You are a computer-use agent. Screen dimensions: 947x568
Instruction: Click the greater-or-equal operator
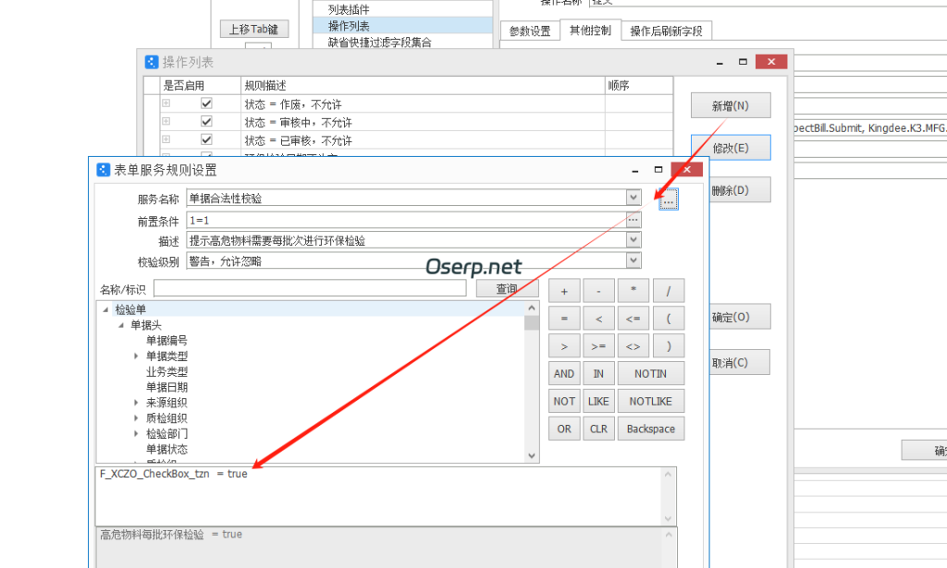[x=597, y=345]
